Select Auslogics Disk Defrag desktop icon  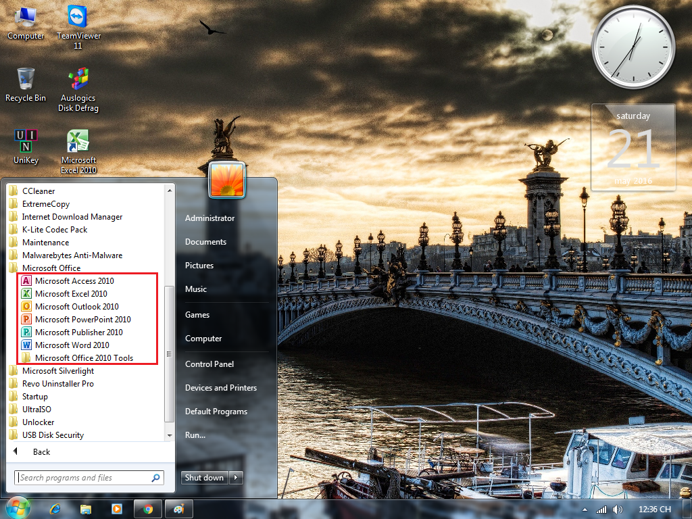(78, 90)
